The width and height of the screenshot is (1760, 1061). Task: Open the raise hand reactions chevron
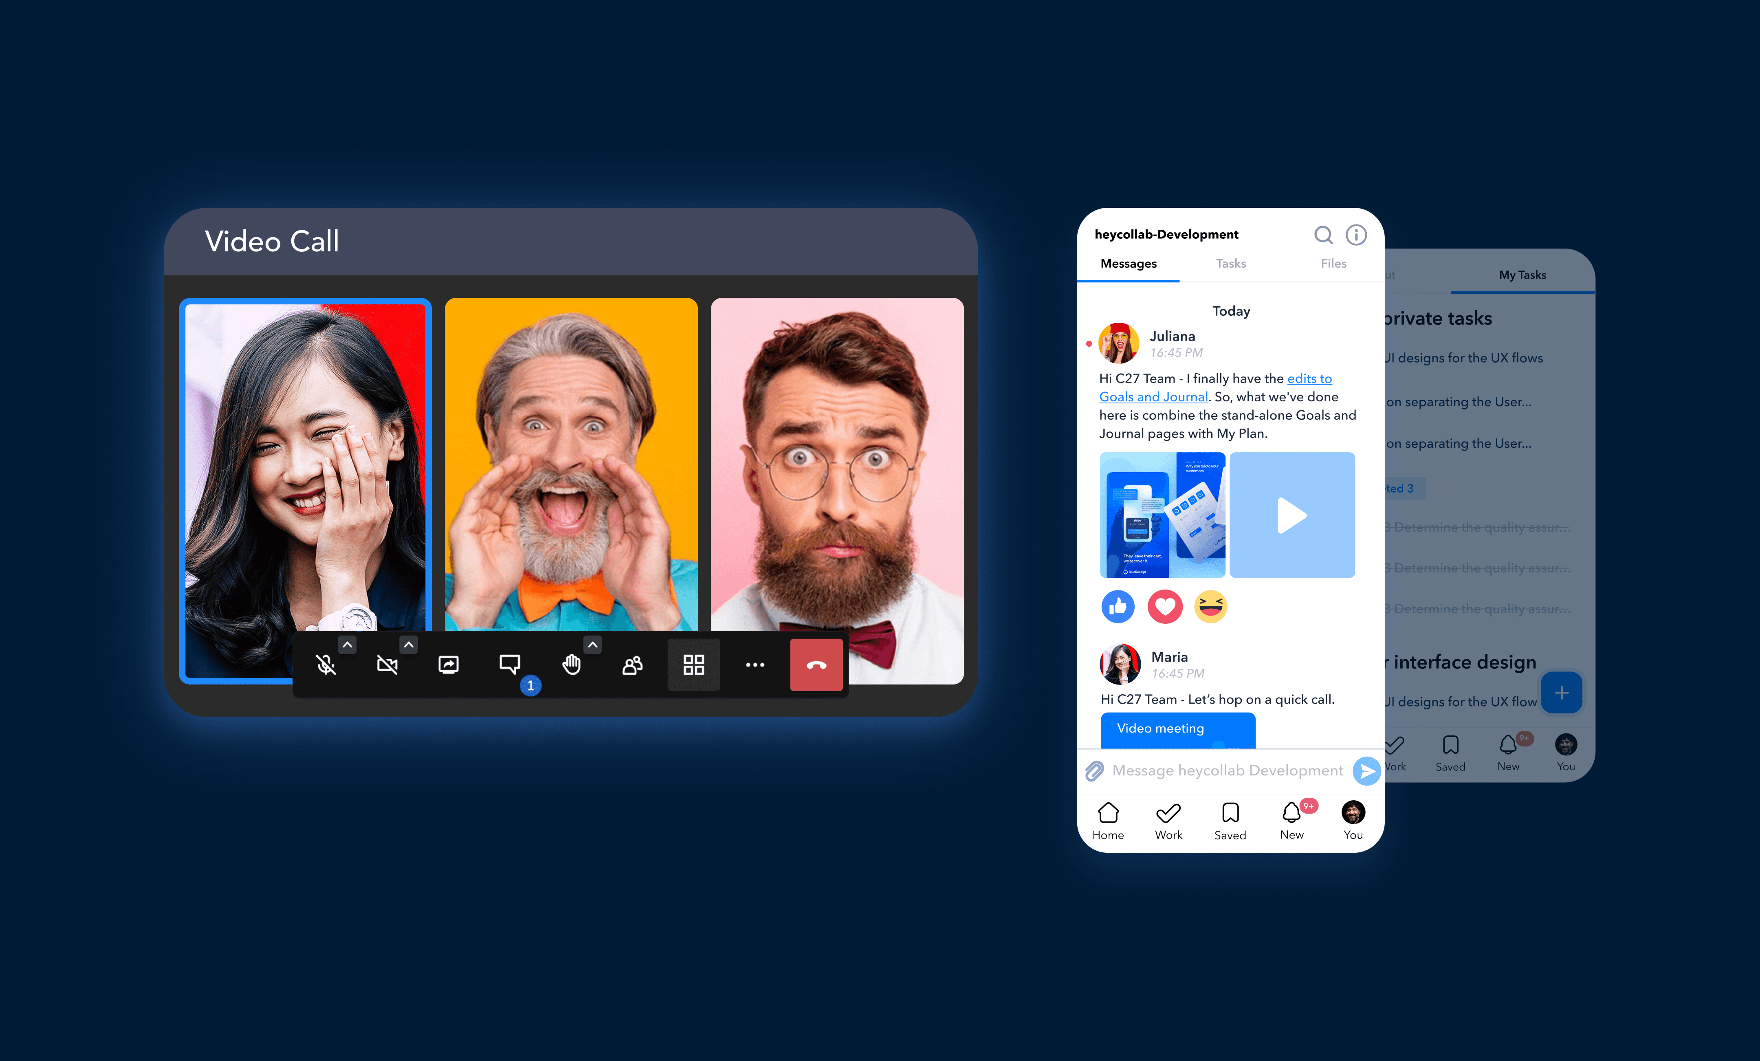click(592, 645)
